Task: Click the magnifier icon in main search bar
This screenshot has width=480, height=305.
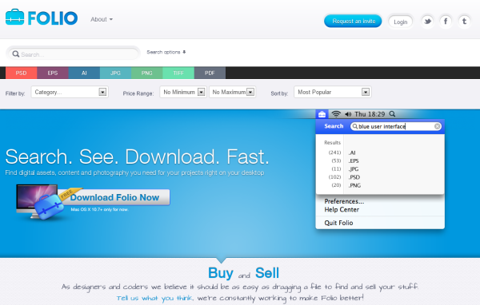Action: point(16,54)
